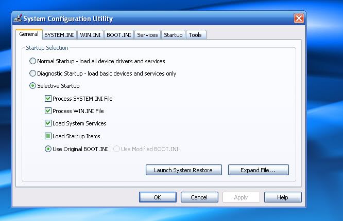Click Launch System Restore button
The image size is (343, 221).
click(x=184, y=170)
